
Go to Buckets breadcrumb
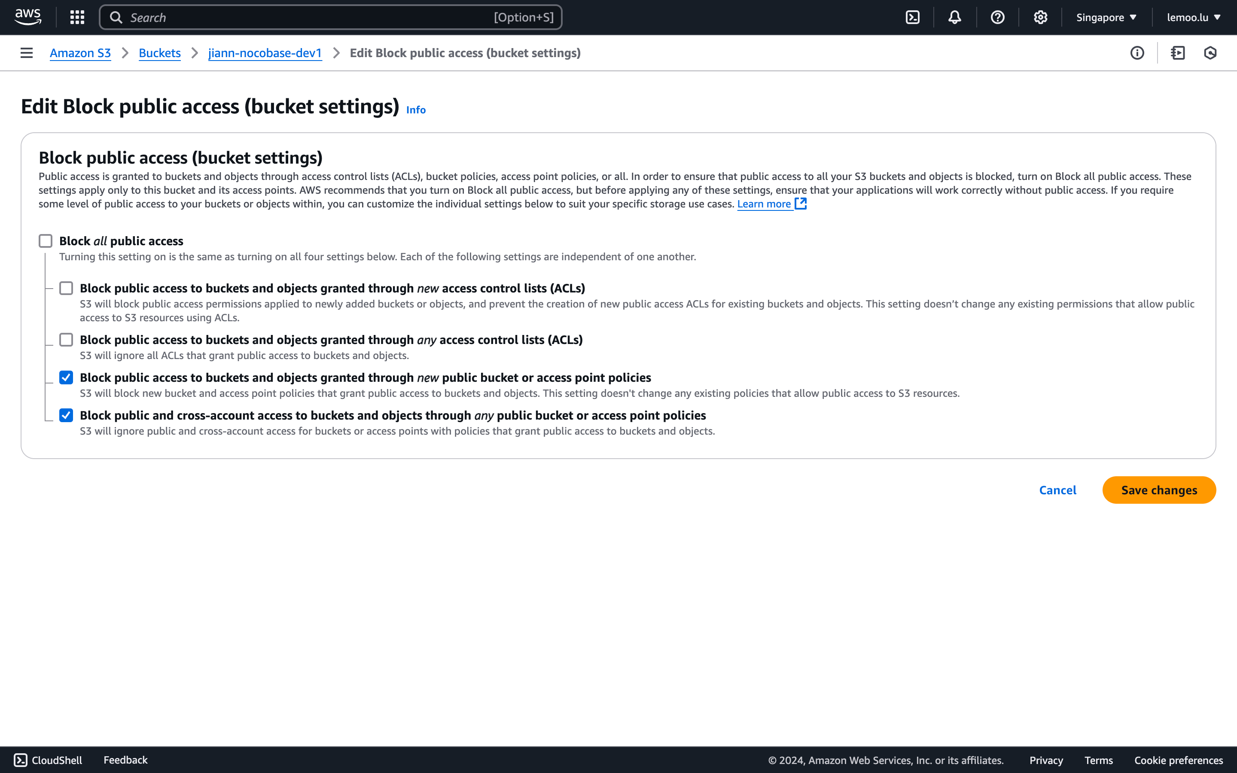(x=159, y=53)
